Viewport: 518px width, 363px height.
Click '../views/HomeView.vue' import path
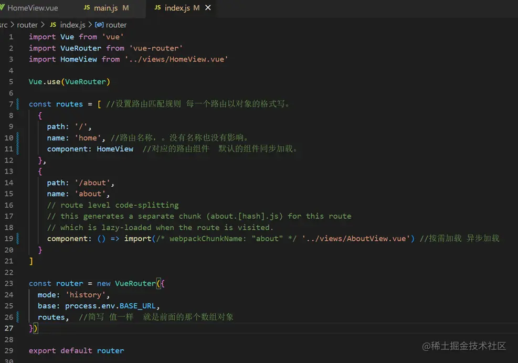[176, 59]
